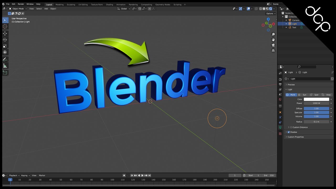Screen dimensions: 336x189
Task: Adjust the Specular value slider
Action: (x=316, y=112)
